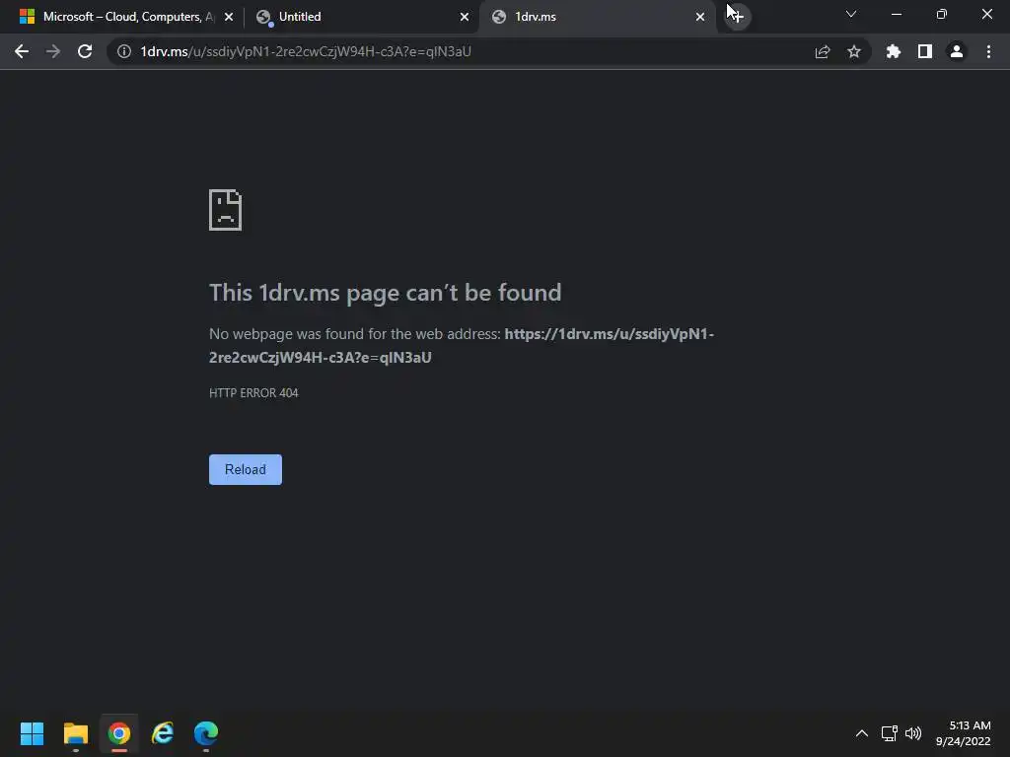Click the Chrome taskbar icon

tap(119, 733)
